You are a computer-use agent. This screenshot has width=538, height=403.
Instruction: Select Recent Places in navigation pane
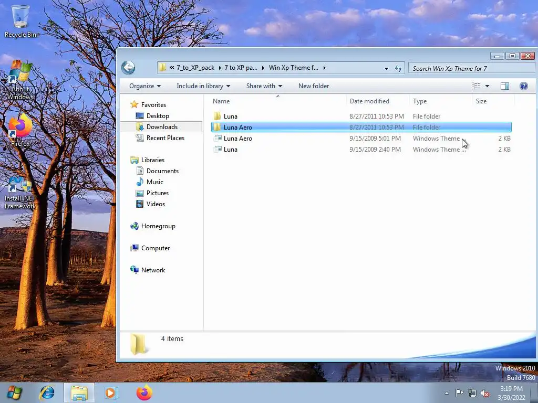click(165, 138)
